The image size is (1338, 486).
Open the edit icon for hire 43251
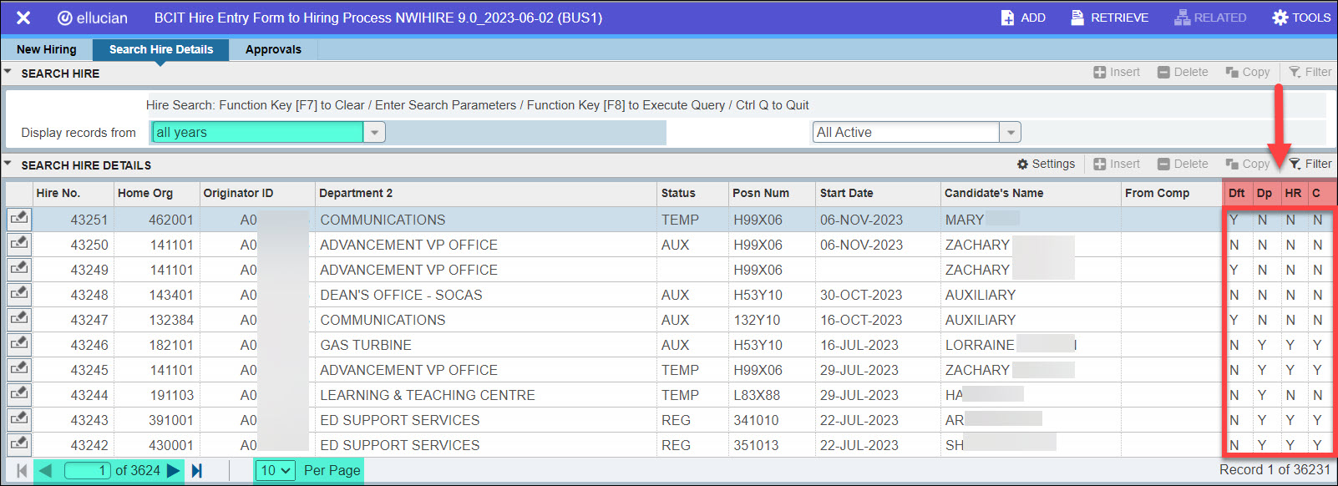tap(18, 219)
